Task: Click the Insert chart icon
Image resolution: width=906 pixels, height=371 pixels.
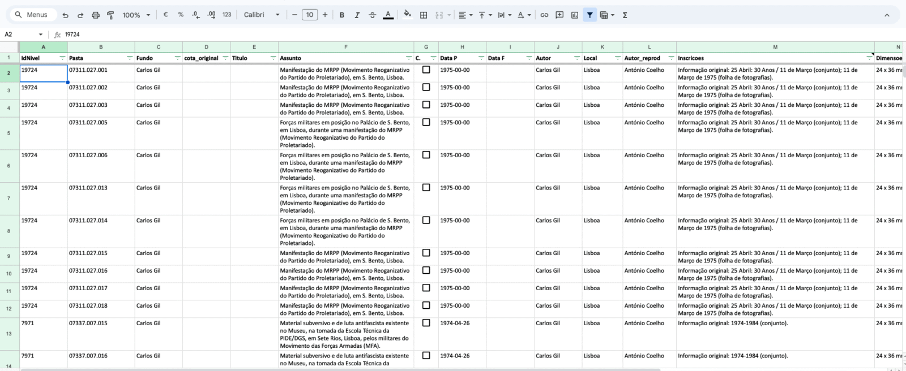Action: pos(575,15)
